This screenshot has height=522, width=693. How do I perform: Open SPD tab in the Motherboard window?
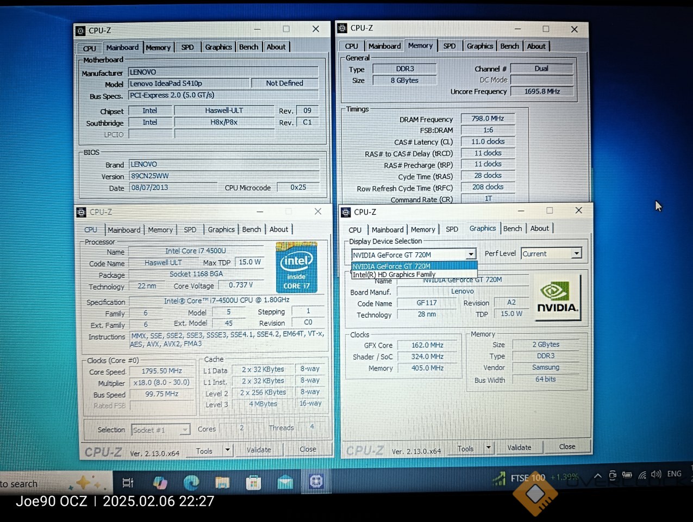coord(188,47)
